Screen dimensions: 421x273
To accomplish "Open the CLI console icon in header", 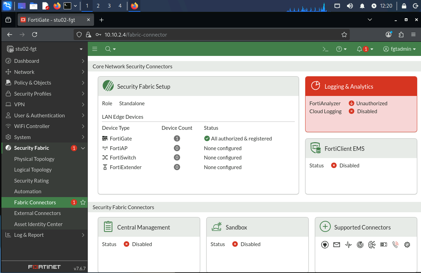I will 325,49.
